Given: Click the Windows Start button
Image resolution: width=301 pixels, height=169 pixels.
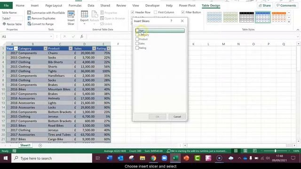Looking at the screenshot, I should [x=6, y=158].
